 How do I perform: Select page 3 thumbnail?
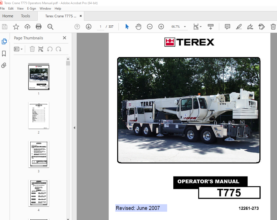(39, 154)
